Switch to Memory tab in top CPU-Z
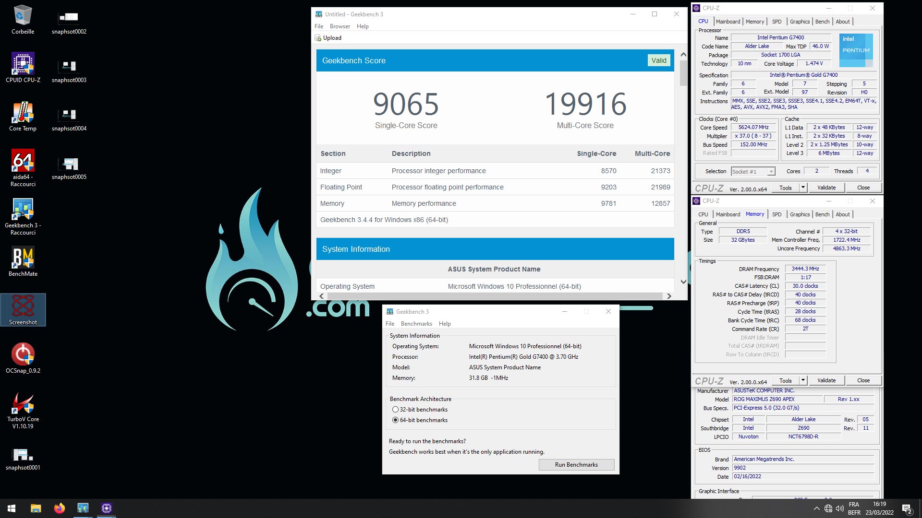The height and width of the screenshot is (518, 922). point(754,22)
